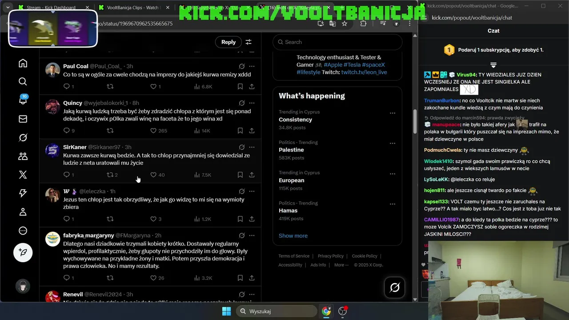Open Chrome media control icon

[383, 24]
